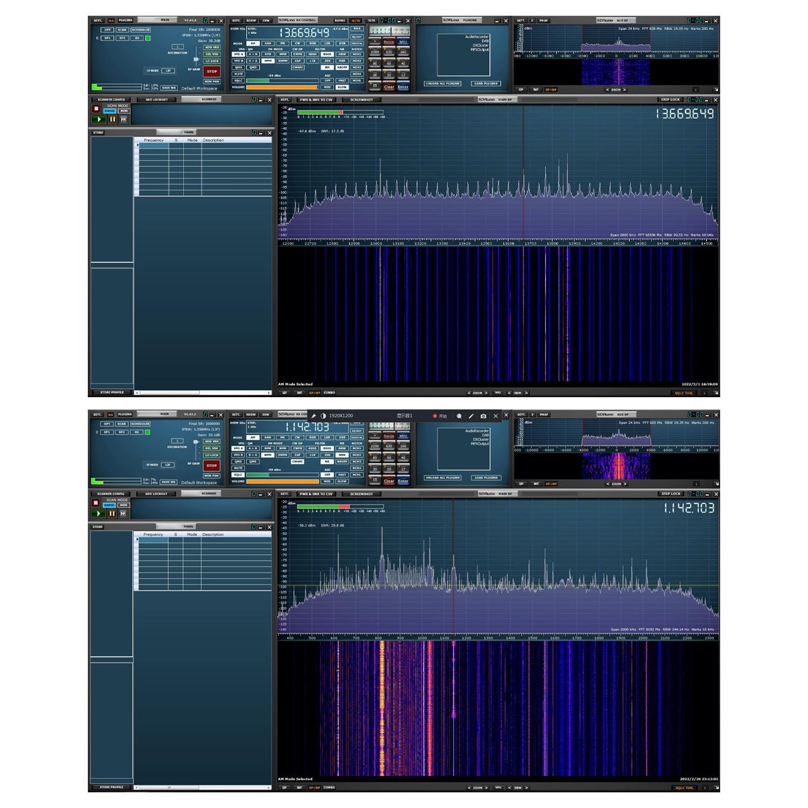Image resolution: width=808 pixels, height=808 pixels.
Task: Select the pencil icon on the capture toolbar
Action: point(471,416)
